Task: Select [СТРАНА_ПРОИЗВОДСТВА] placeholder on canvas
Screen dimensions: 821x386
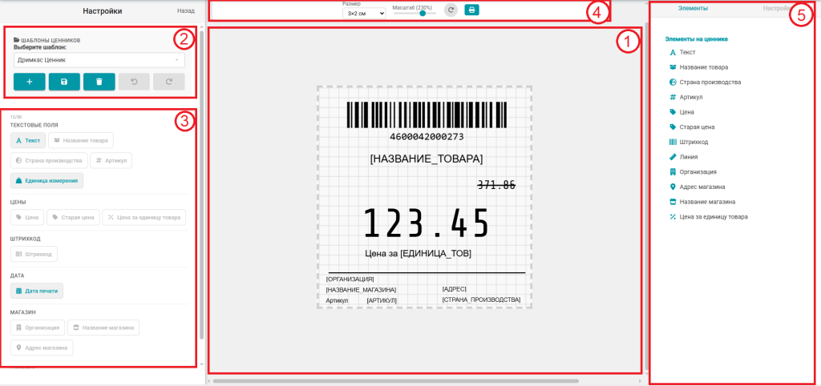Action: coord(481,300)
